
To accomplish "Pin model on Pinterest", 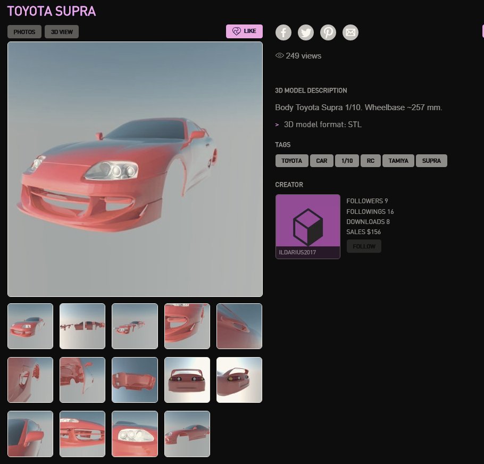I will (328, 32).
